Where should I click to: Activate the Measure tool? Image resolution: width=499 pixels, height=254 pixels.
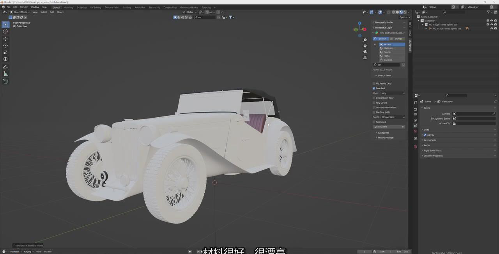pos(5,74)
